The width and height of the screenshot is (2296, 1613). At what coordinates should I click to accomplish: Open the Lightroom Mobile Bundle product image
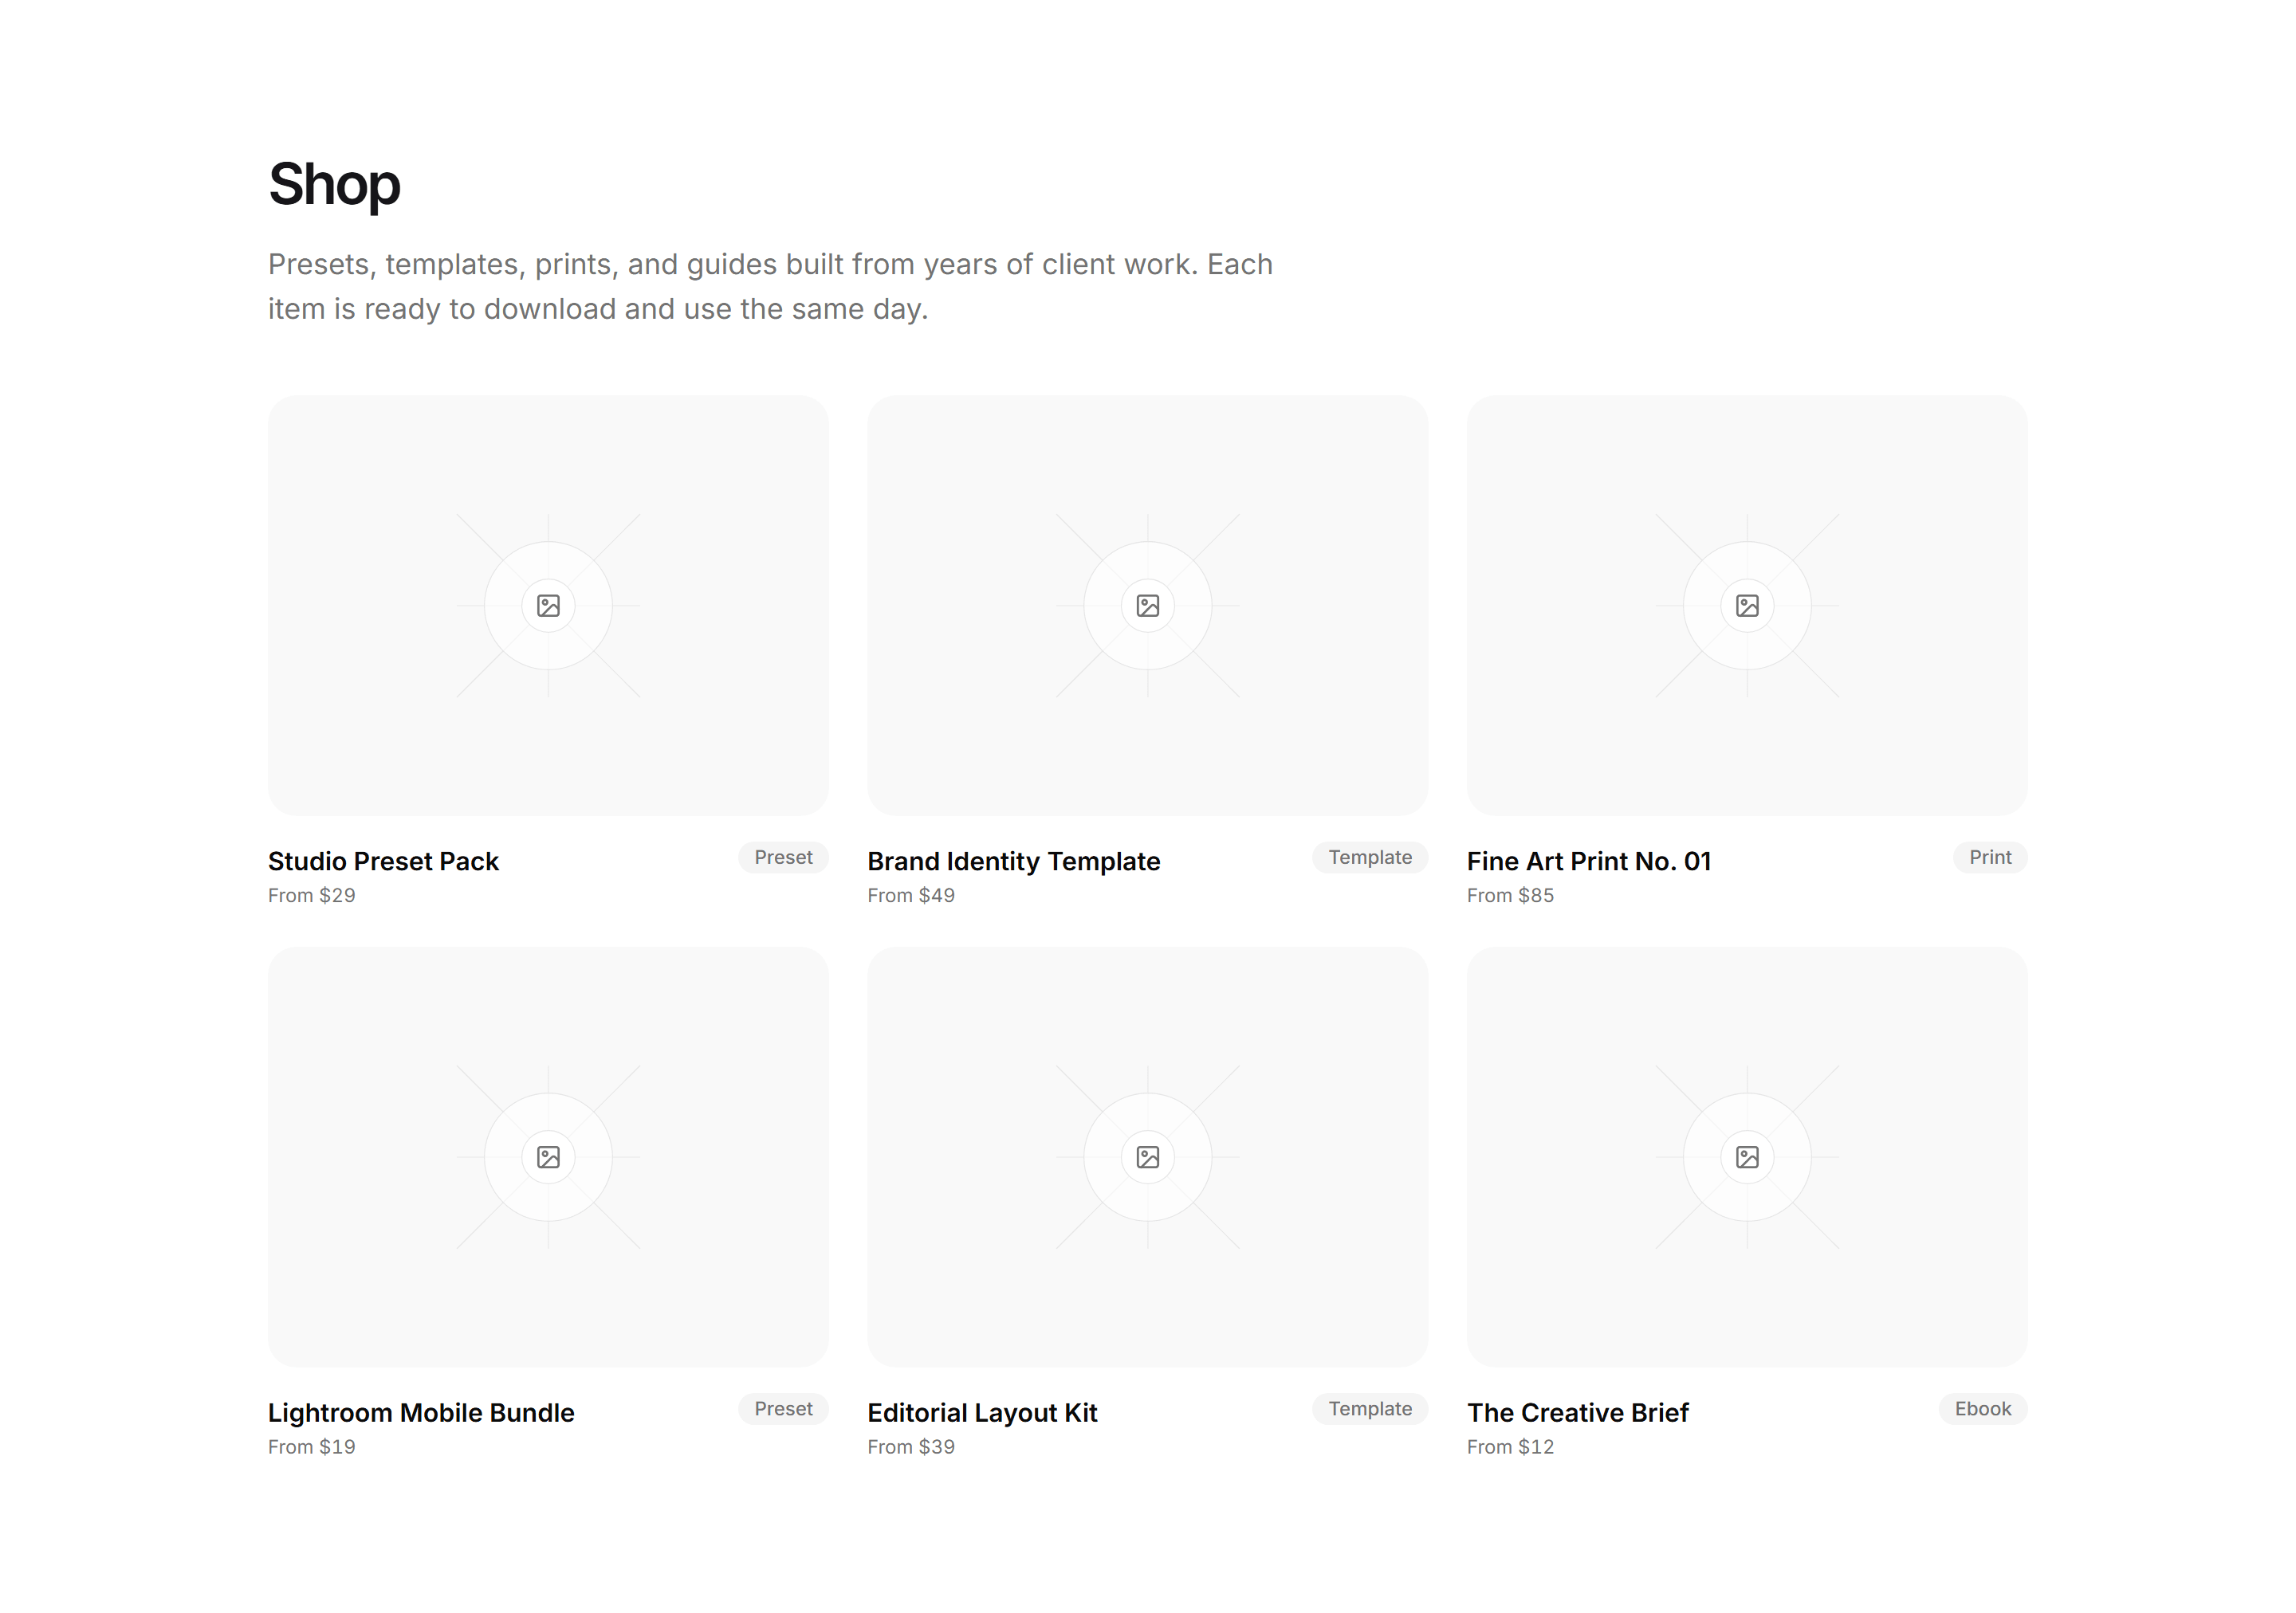click(548, 1157)
